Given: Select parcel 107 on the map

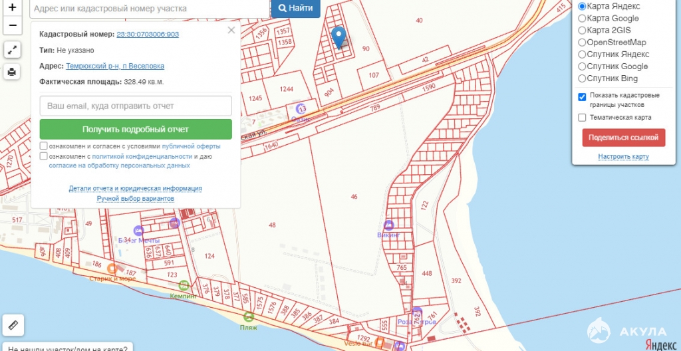Looking at the screenshot, I should (374, 75).
